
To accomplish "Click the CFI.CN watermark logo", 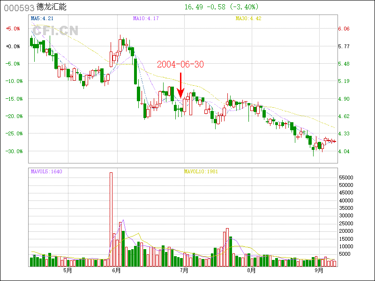I will point(55,31).
